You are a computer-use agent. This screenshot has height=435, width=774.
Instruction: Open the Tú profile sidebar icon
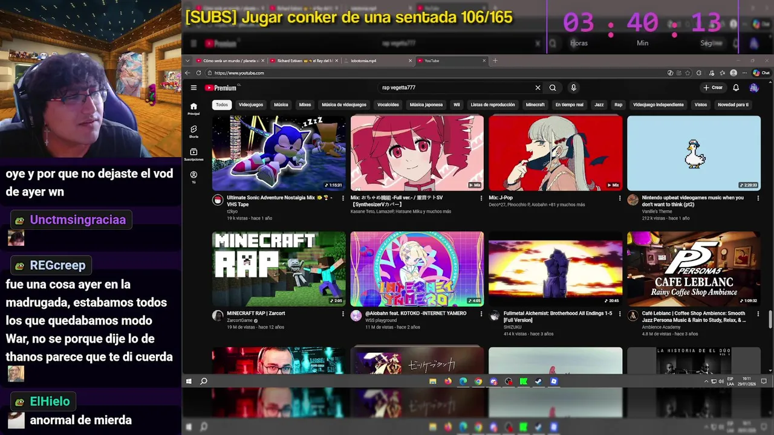(x=193, y=177)
